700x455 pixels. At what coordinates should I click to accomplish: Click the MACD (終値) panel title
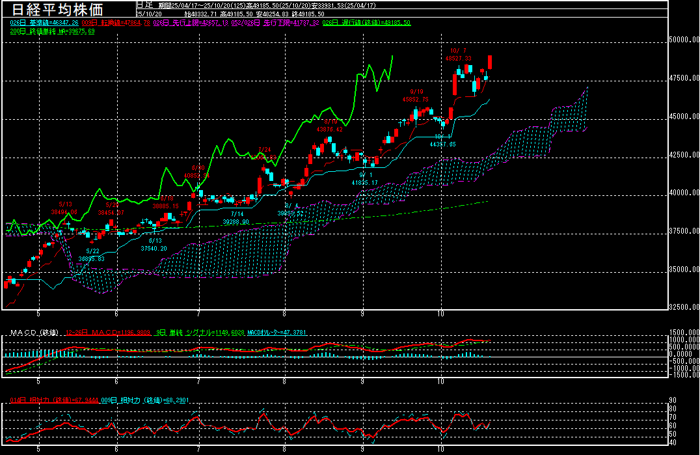pos(34,333)
